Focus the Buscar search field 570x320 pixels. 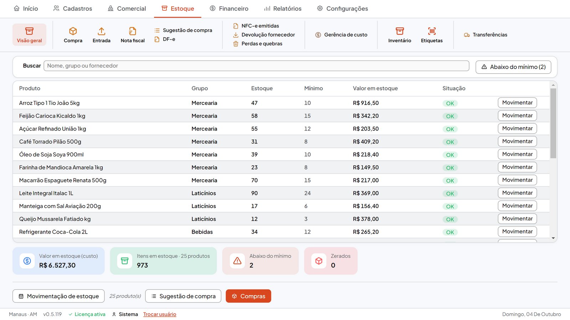(x=256, y=66)
